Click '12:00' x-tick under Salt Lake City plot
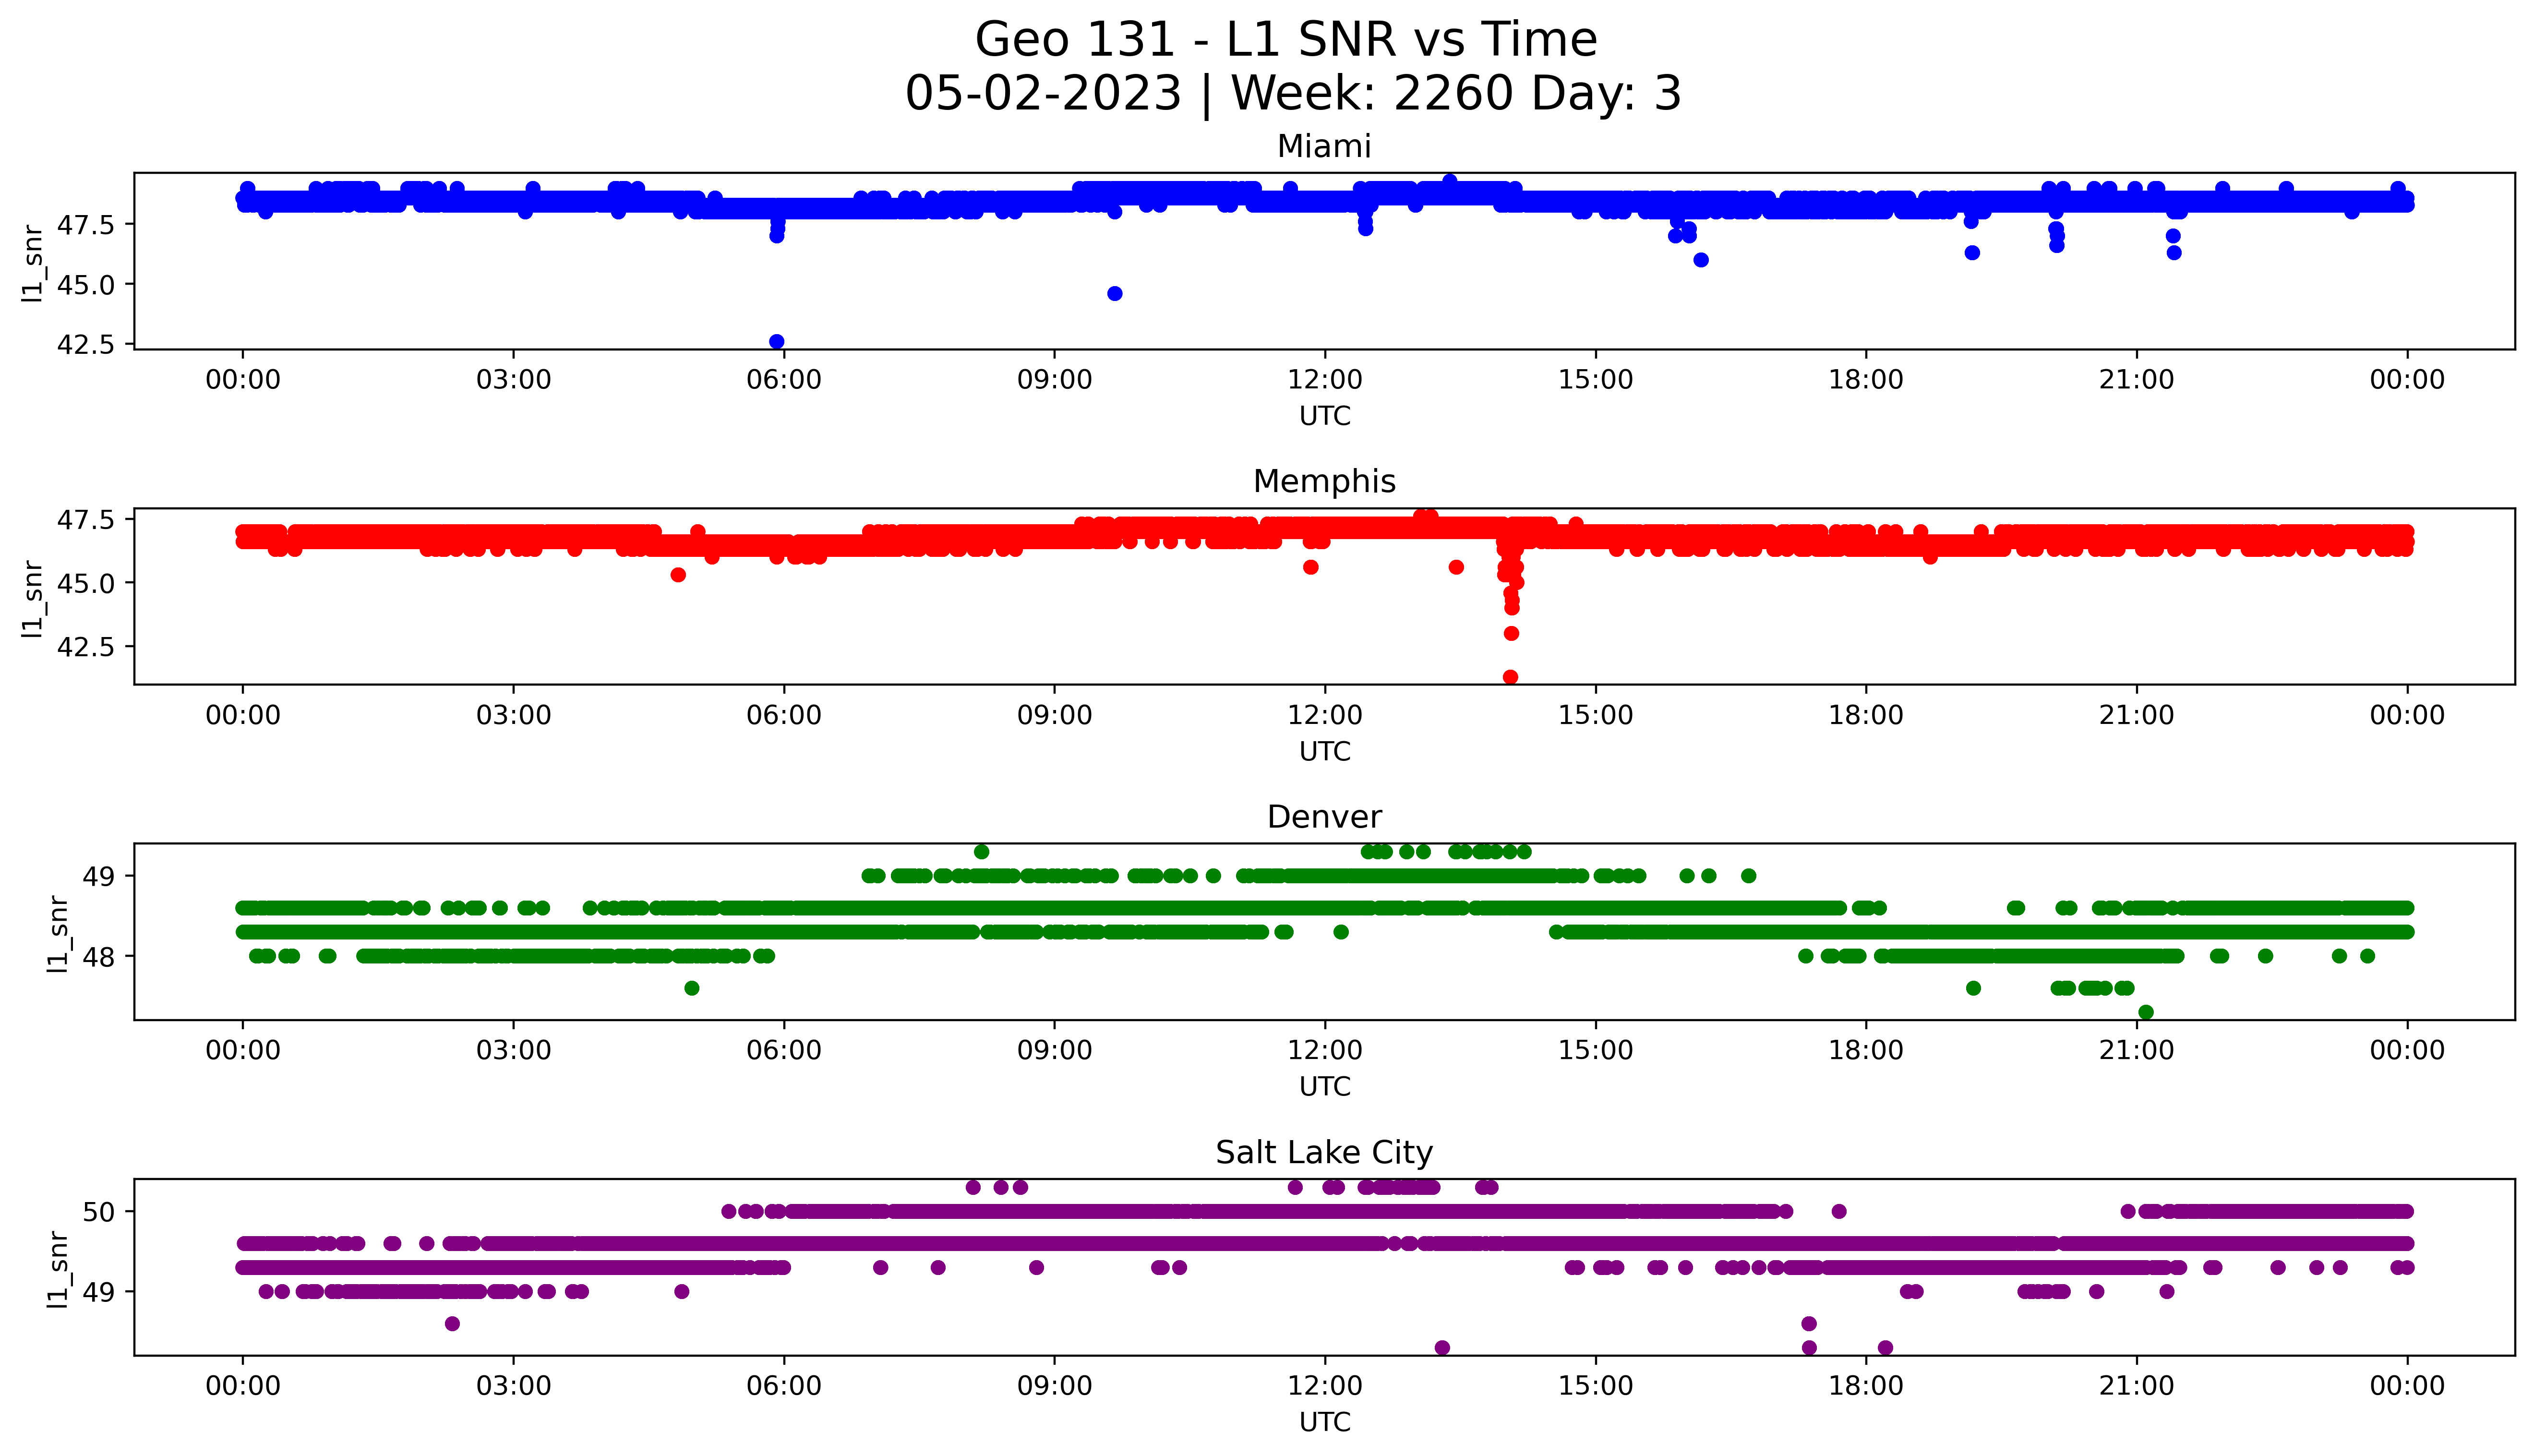The image size is (2534, 1456). 1324,1386
